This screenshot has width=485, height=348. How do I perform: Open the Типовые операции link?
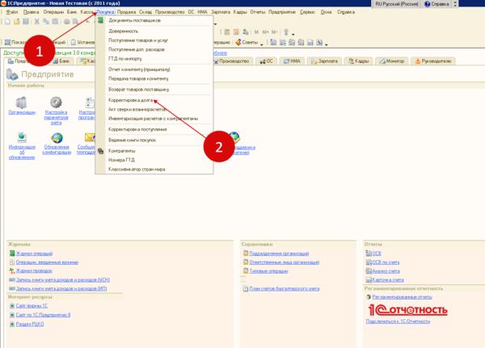click(269, 271)
